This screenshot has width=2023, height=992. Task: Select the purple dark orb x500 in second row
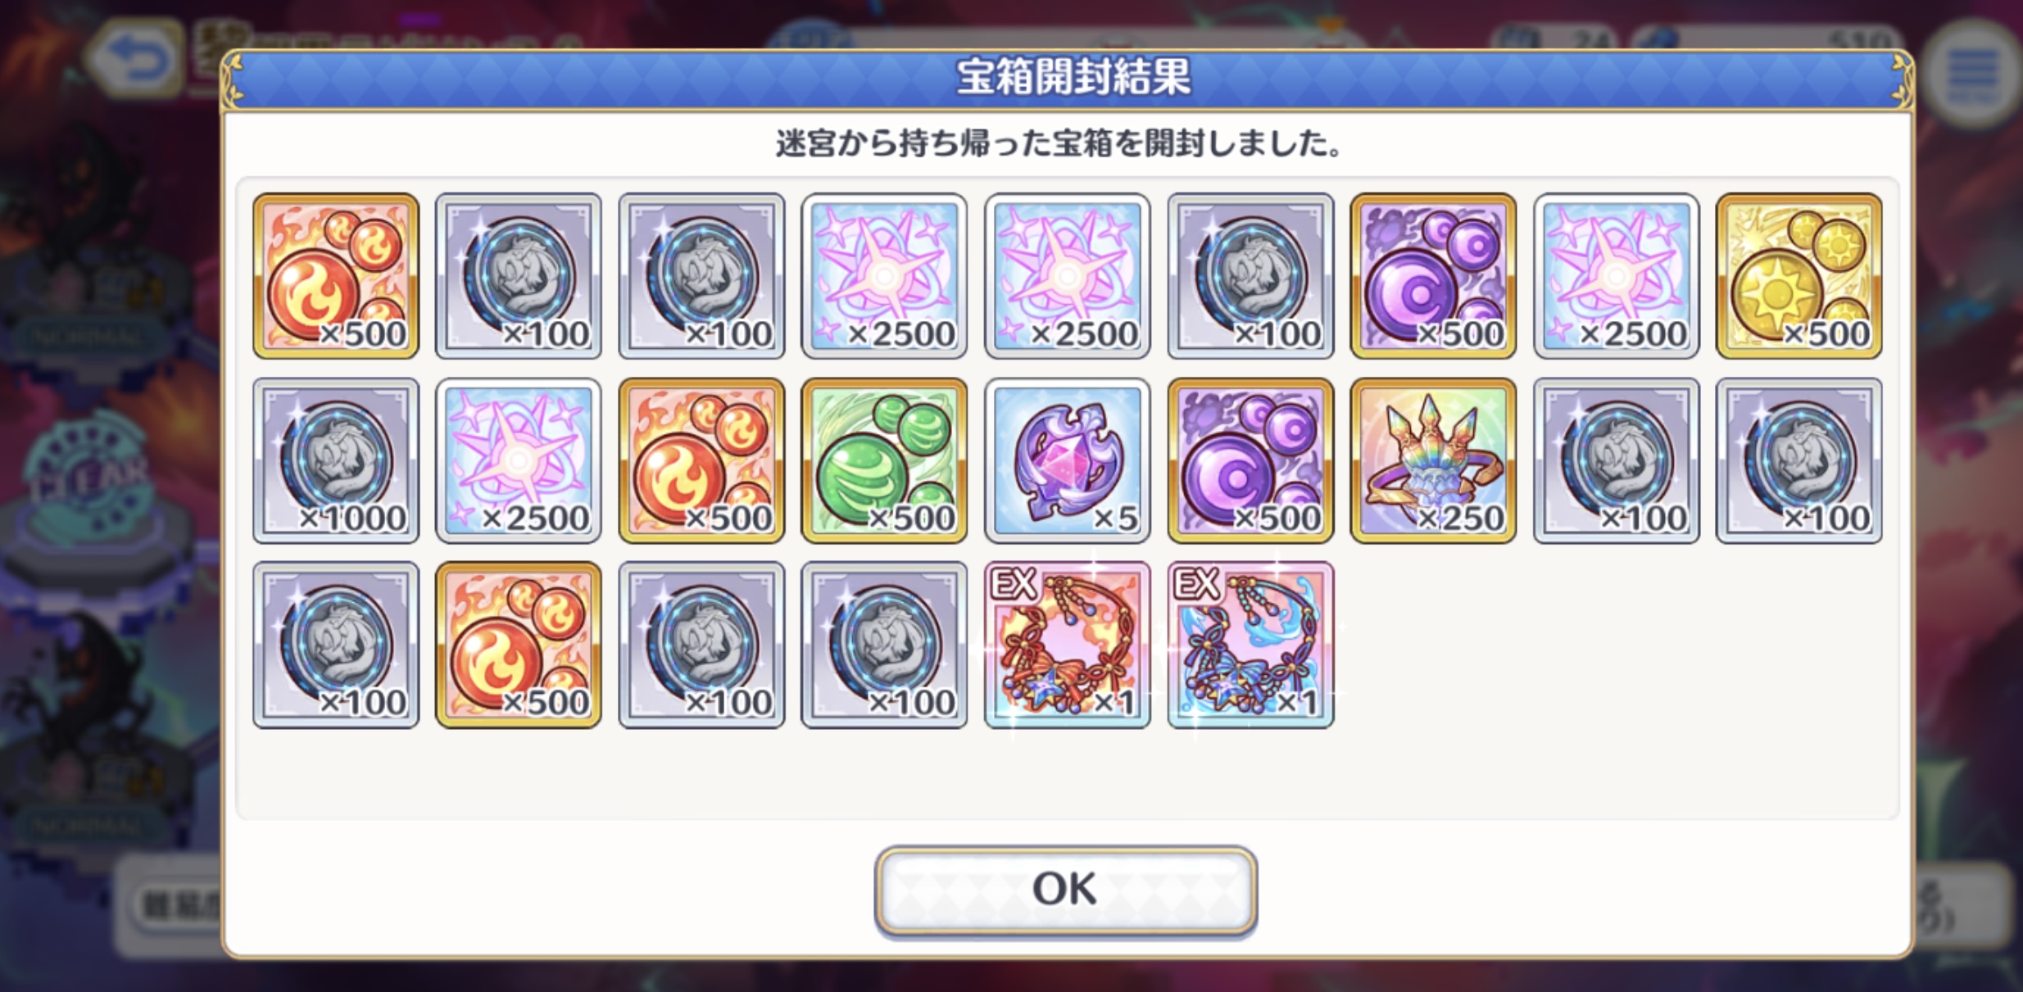coord(1250,460)
